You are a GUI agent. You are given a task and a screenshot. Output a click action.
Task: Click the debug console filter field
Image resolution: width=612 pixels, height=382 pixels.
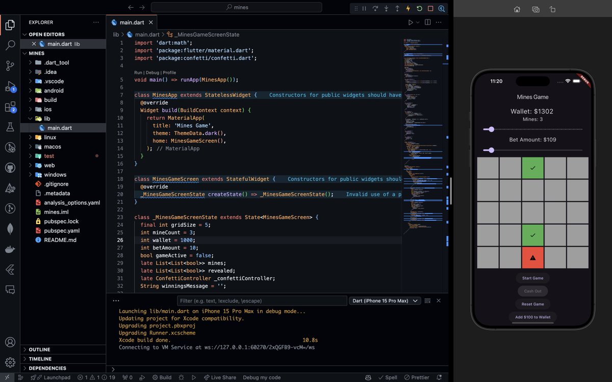pyautogui.click(x=262, y=301)
